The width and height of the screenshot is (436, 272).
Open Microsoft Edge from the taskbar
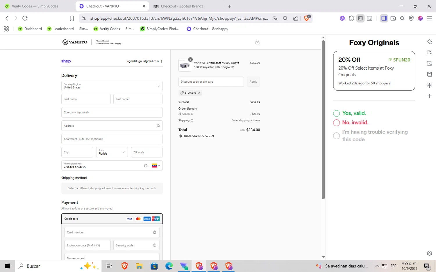pyautogui.click(x=169, y=266)
